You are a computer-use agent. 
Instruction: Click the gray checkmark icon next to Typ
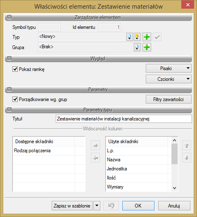157,37
